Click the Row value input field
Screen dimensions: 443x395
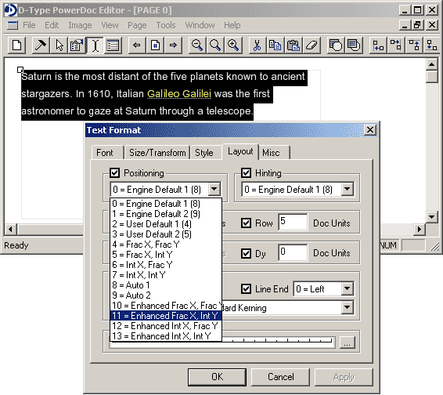pos(293,223)
